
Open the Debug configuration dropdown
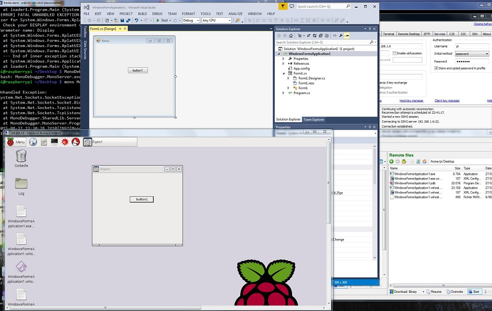coord(191,21)
